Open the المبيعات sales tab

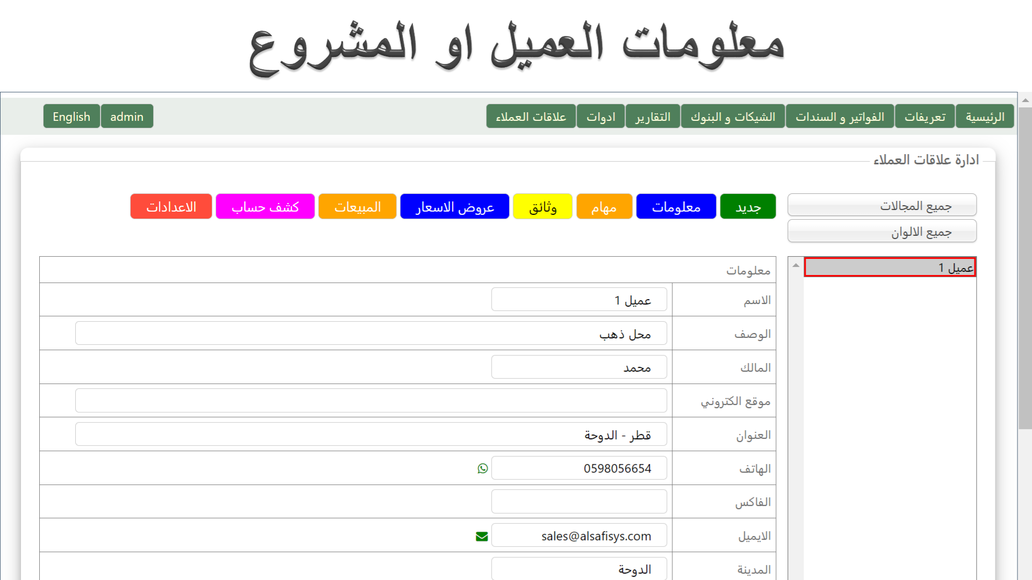(357, 207)
